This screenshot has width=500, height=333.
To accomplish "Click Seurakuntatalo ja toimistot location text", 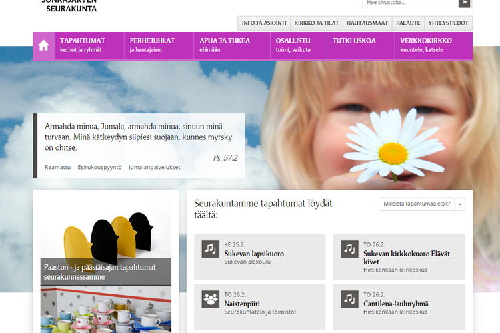I will (260, 312).
